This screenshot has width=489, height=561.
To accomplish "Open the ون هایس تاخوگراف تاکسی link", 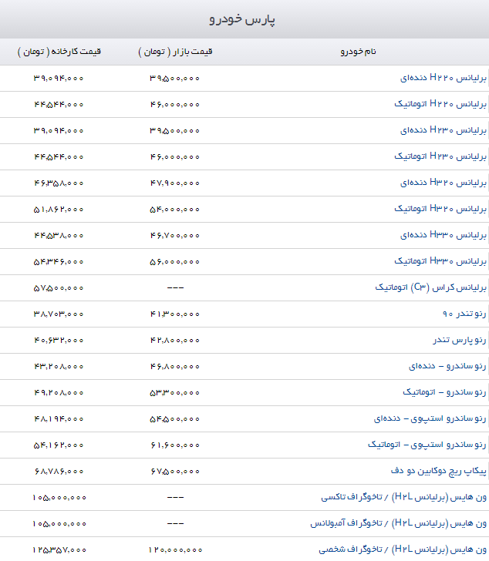I will (x=404, y=497).
